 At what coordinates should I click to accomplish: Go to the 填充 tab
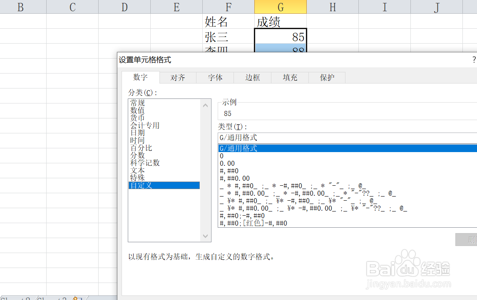[x=290, y=77]
